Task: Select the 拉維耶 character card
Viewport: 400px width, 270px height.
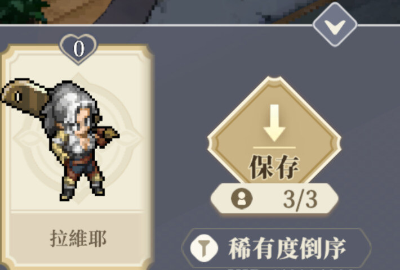Action: coord(77,156)
